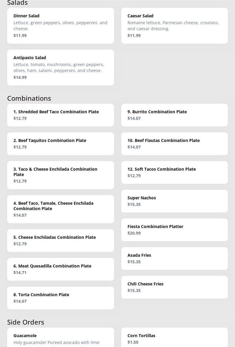Select the Dinner Salad item
This screenshot has width=235, height=347.
[x=60, y=26]
